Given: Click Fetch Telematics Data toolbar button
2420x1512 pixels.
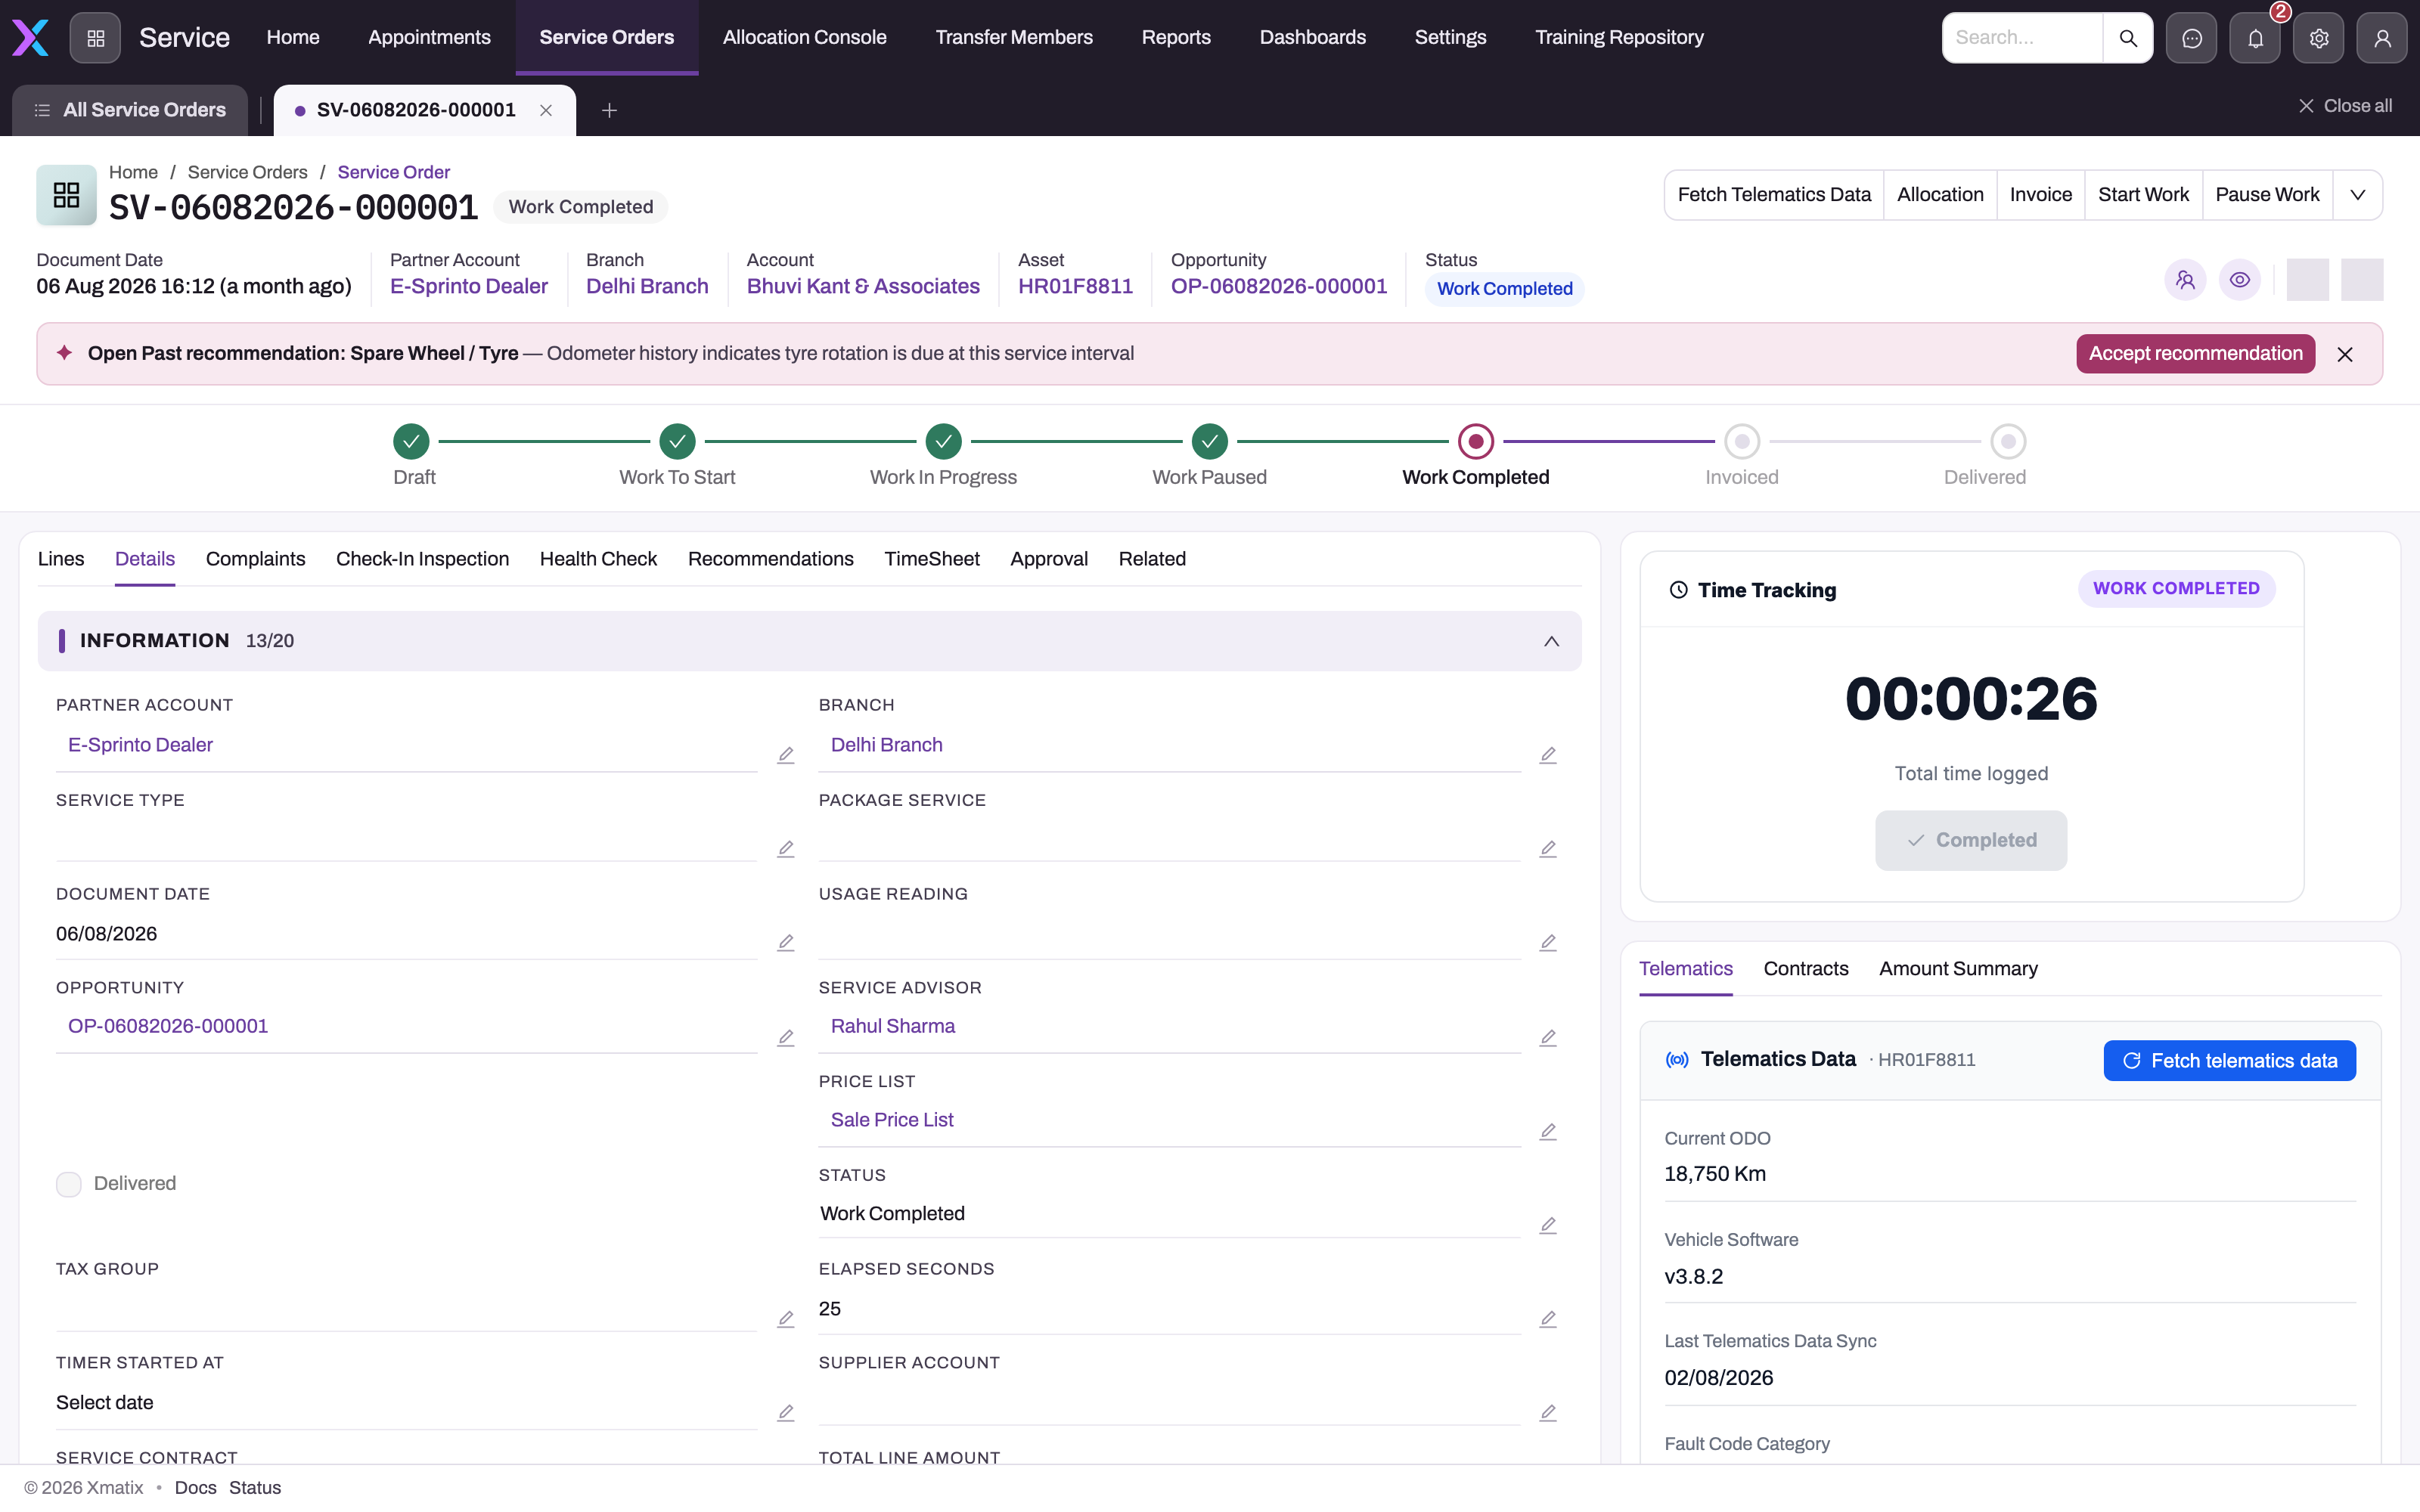Looking at the screenshot, I should pyautogui.click(x=1774, y=195).
